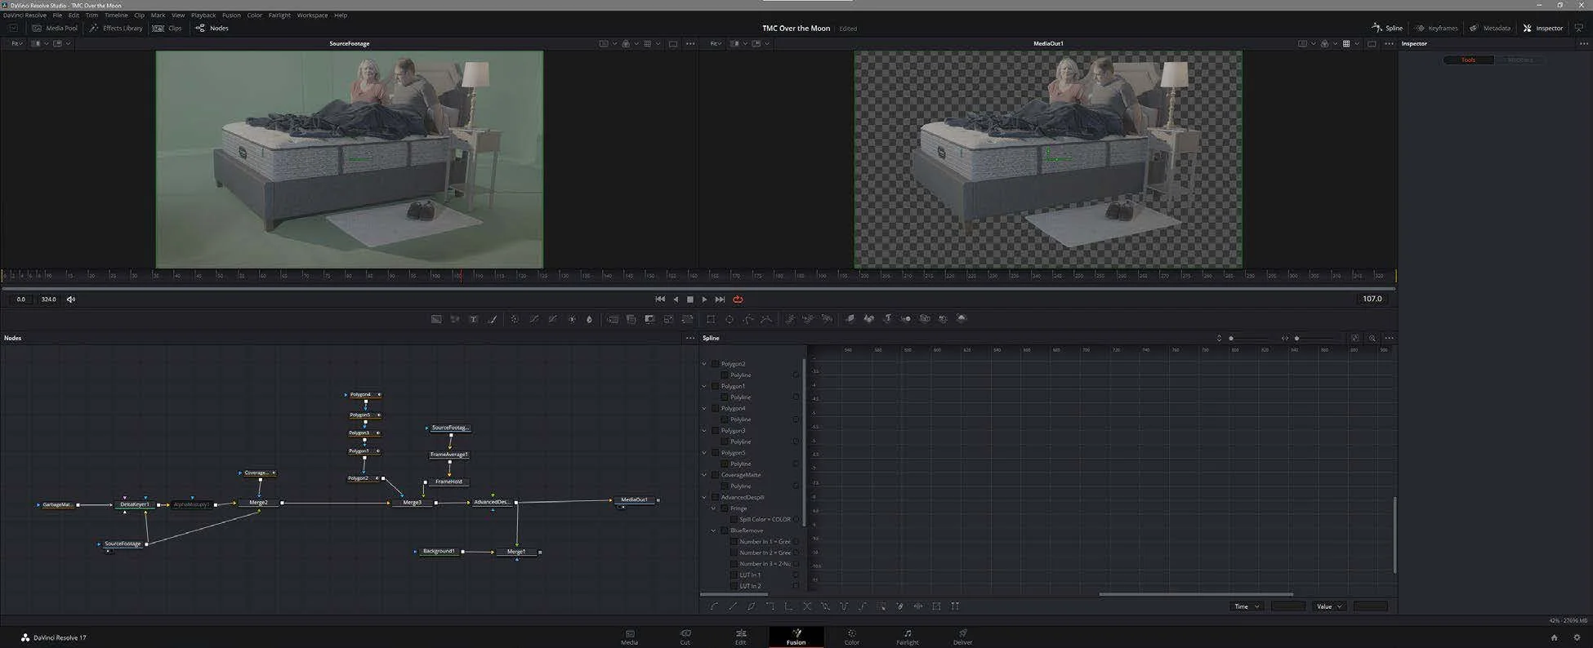Tick the Spill Color checkbox
Image resolution: width=1593 pixels, height=648 pixels.
click(734, 519)
